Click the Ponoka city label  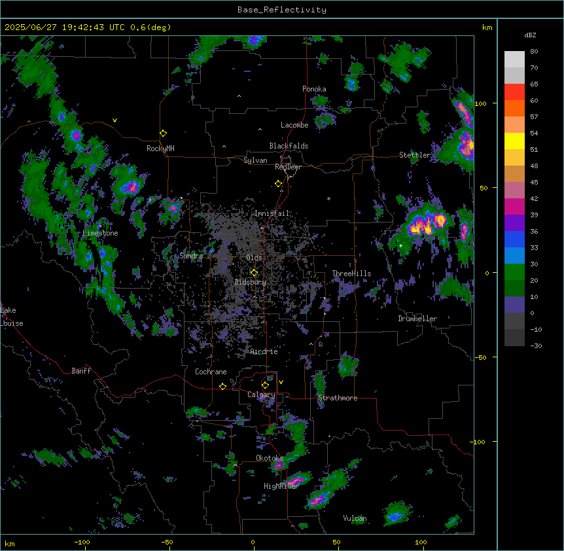pyautogui.click(x=314, y=89)
